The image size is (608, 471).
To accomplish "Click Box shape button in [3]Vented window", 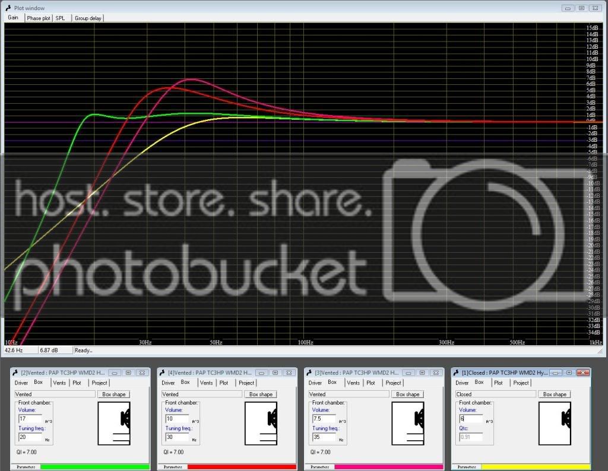I will click(407, 394).
